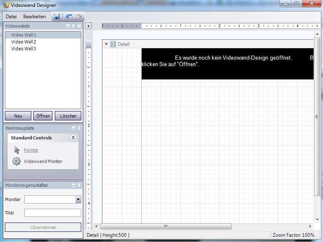Select Video Wall 3 in list
The height and width of the screenshot is (242, 323).
coord(43,49)
